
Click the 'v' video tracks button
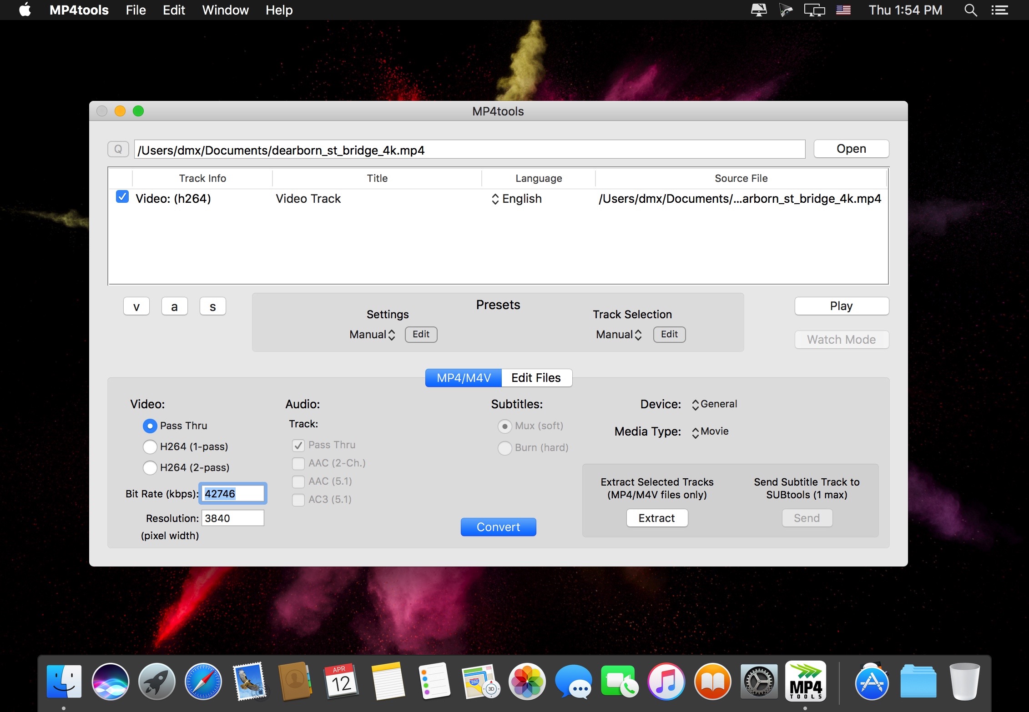(x=136, y=306)
